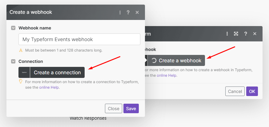Image resolution: width=269 pixels, height=127 pixels.
Task: Focus the Webhook name input field
Action: [79, 39]
